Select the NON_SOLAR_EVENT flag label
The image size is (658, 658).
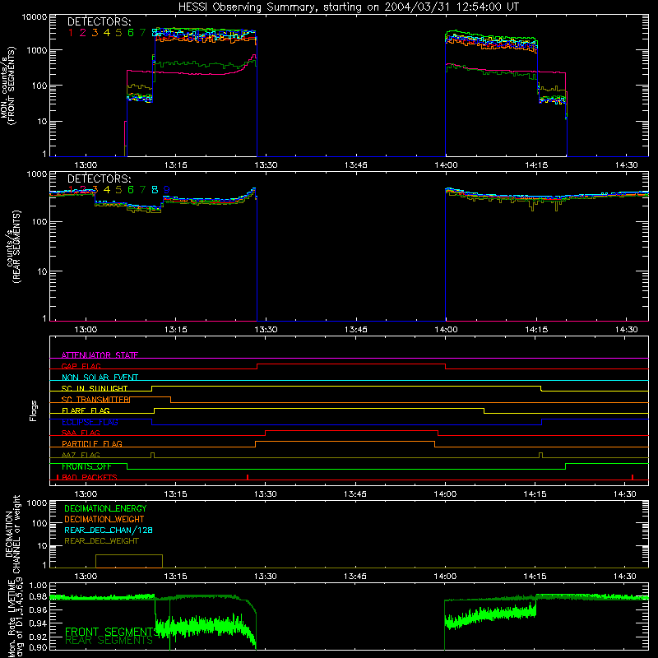point(100,378)
